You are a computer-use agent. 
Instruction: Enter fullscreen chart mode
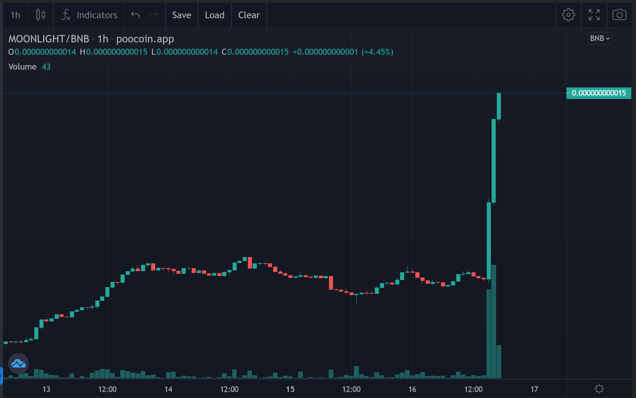[594, 15]
